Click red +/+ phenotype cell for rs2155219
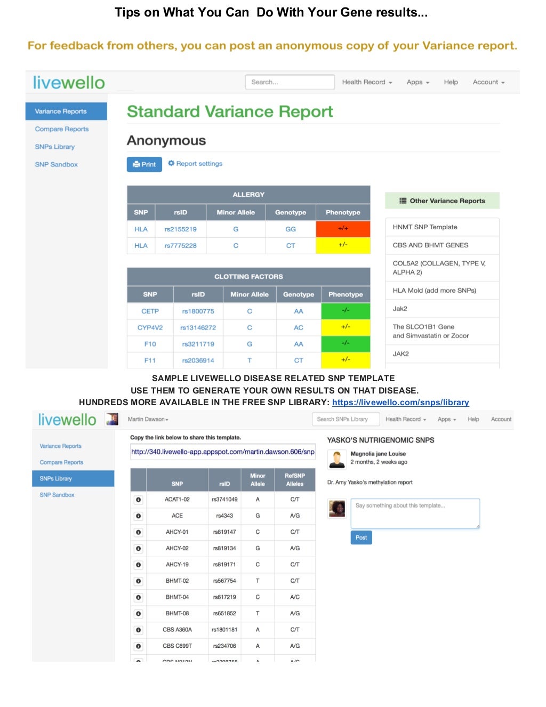546x707 pixels. pos(343,229)
